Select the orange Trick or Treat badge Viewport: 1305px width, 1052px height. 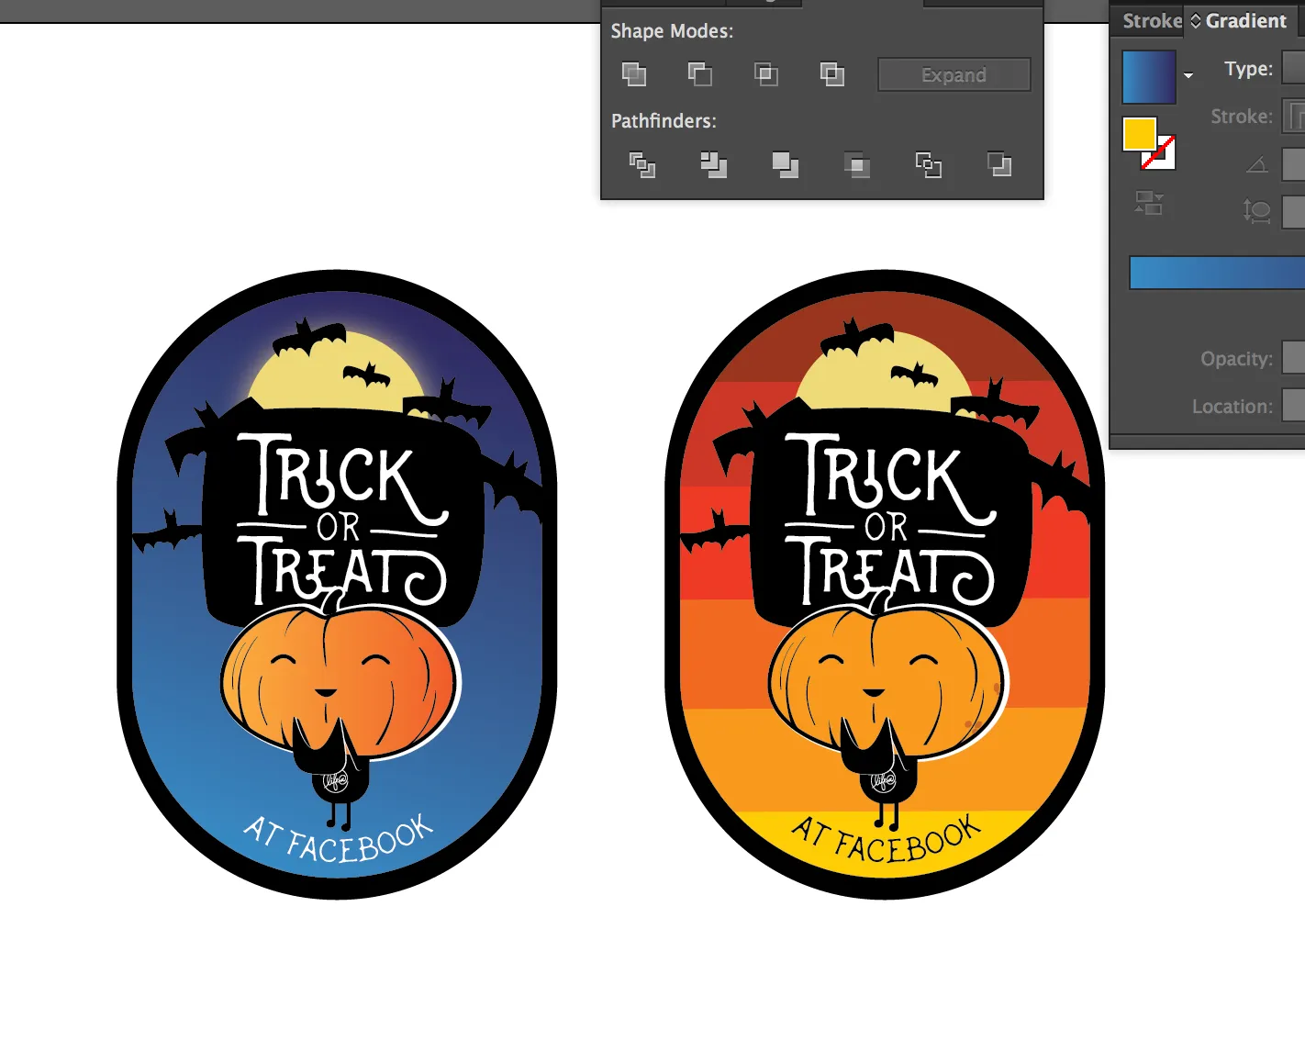(x=885, y=584)
